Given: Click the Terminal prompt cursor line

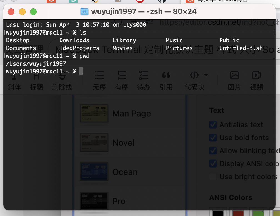Looking at the screenshot, I should [x=44, y=72].
